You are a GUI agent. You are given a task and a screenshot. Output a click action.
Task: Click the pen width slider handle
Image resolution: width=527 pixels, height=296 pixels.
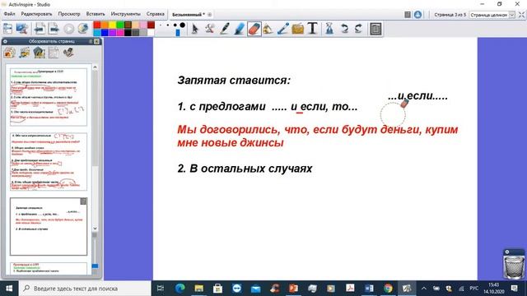click(x=178, y=32)
